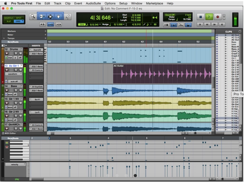The height and width of the screenshot is (182, 244).
Task: Open the velocity lane selector
Action: click(x=16, y=165)
